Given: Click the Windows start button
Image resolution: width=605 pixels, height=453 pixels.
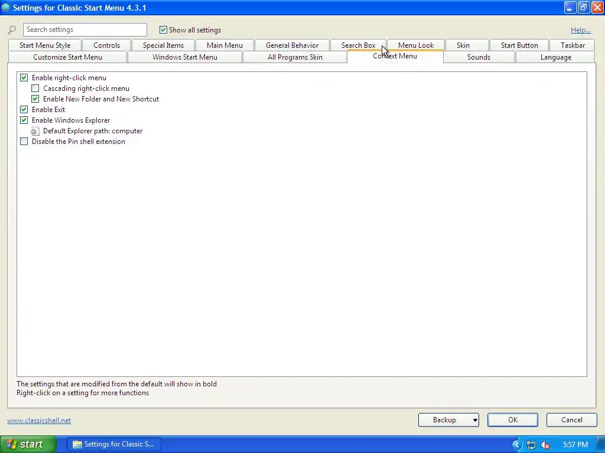Looking at the screenshot, I should 28,445.
